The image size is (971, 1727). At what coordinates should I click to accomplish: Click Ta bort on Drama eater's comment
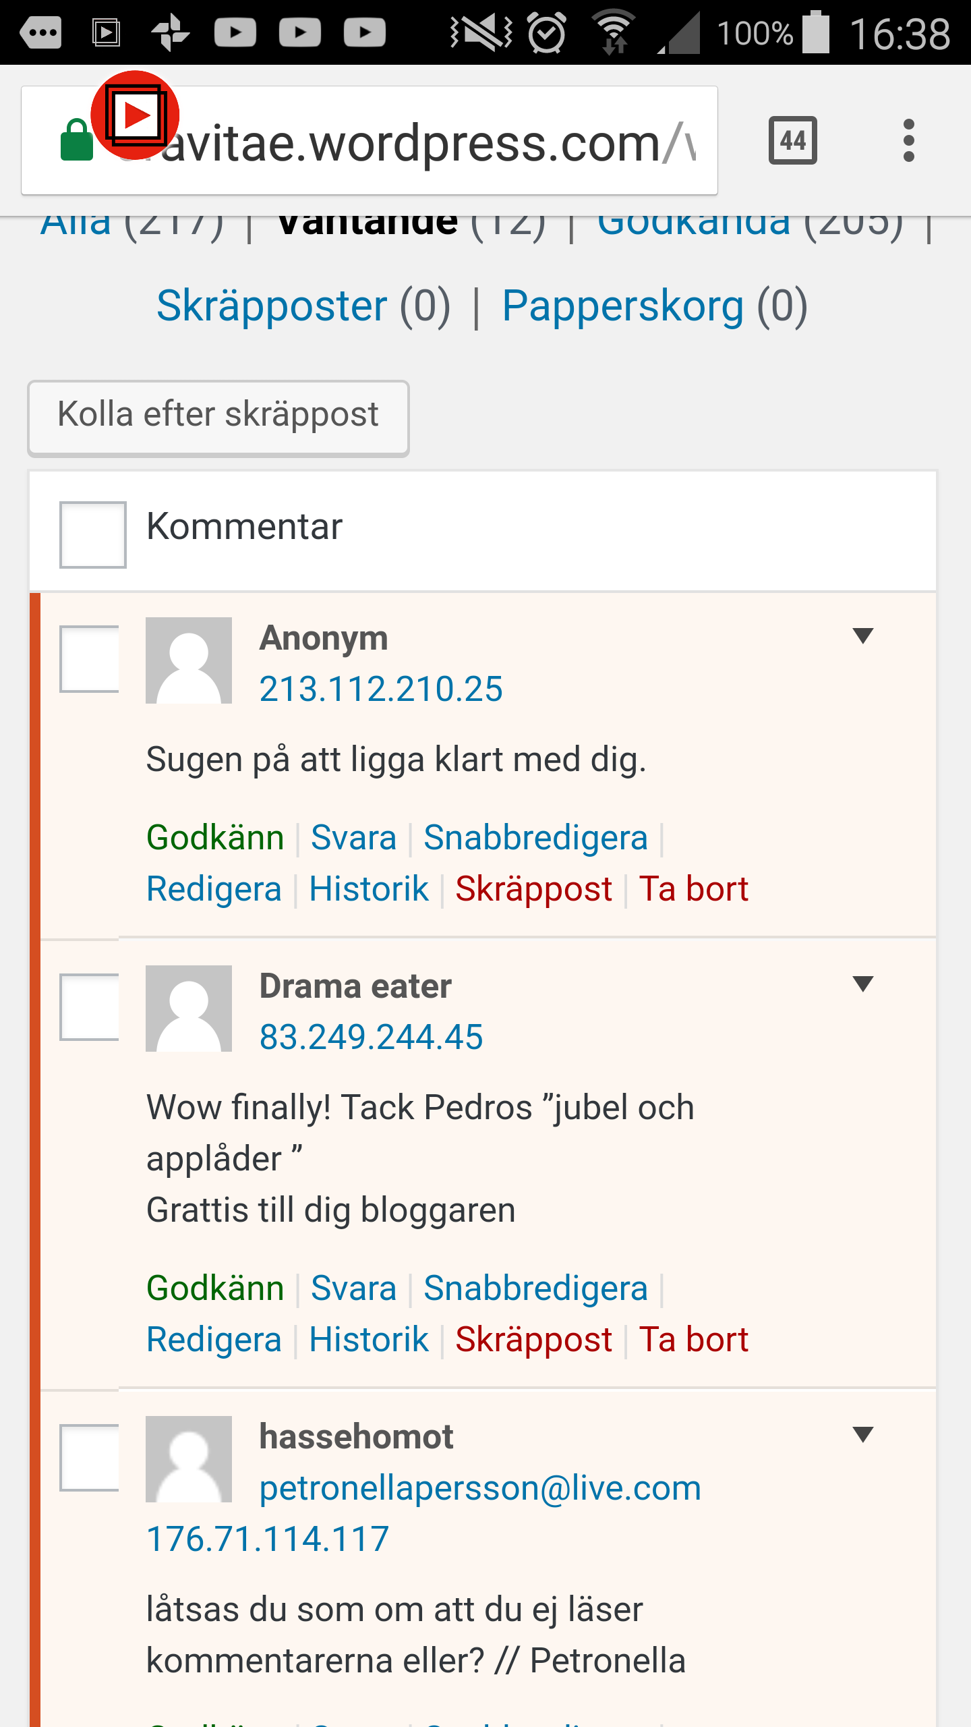click(x=693, y=1340)
